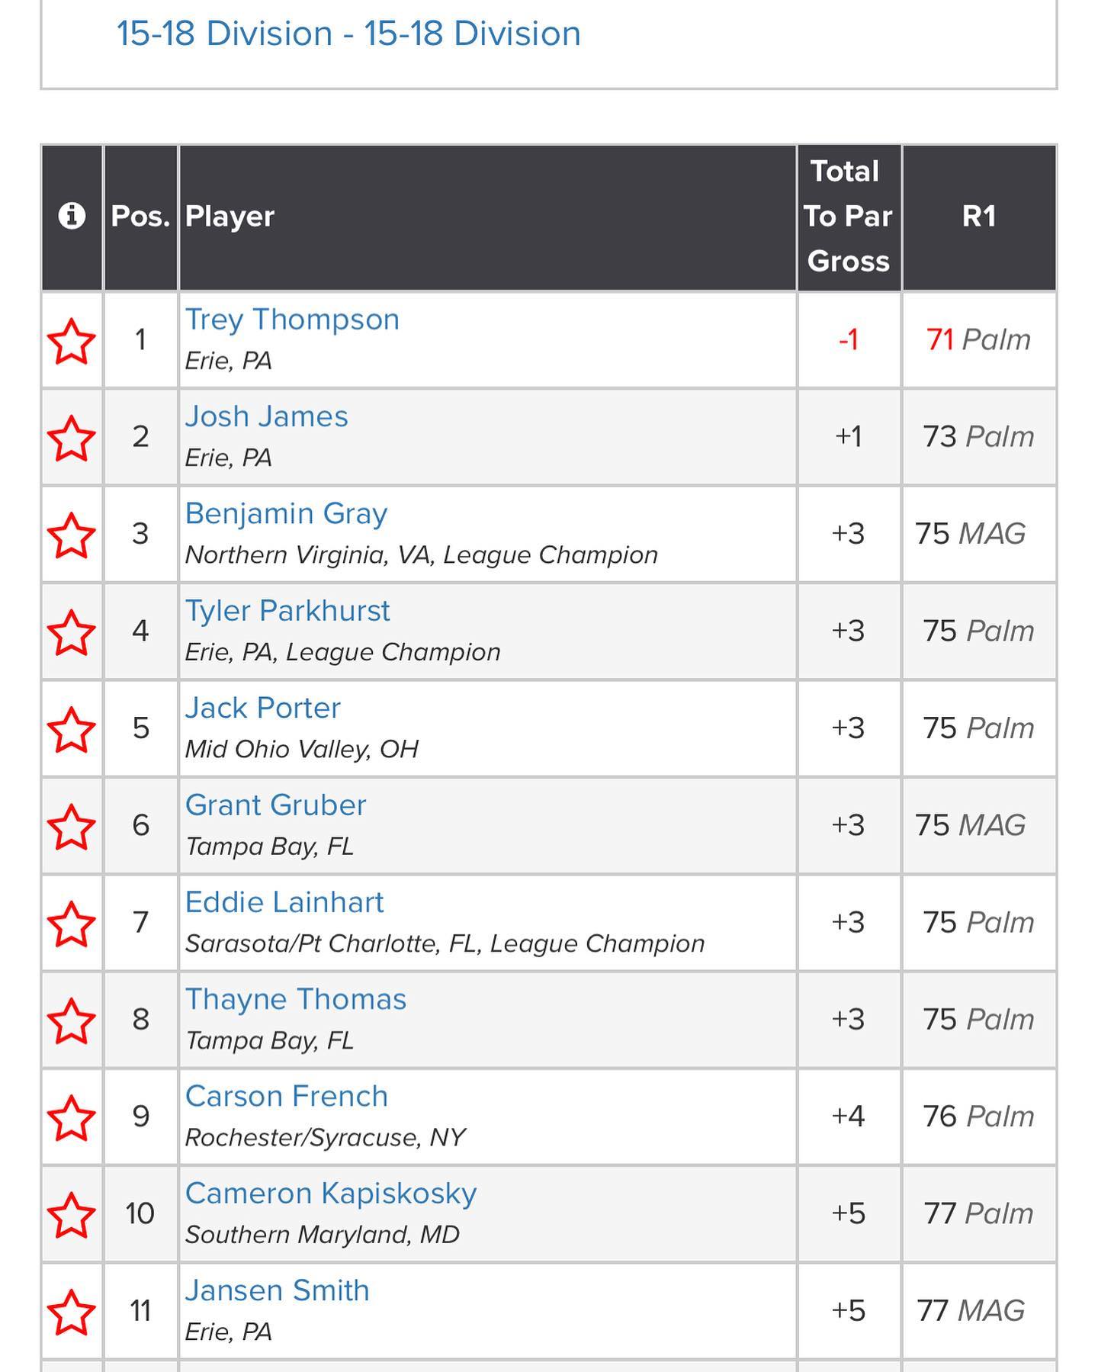The image size is (1098, 1372).
Task: Open Trey Thompson's player profile
Action: point(292,320)
